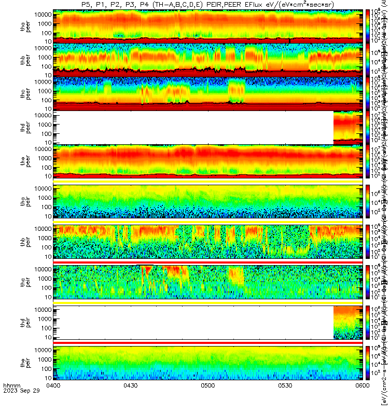The image size is (389, 415).
Task: Click the 'tha peir' panel label
Action: point(25,201)
